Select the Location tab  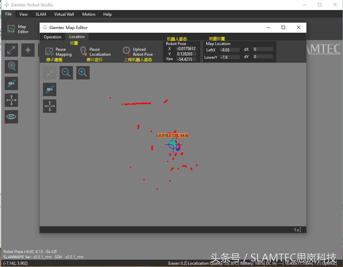pos(77,37)
